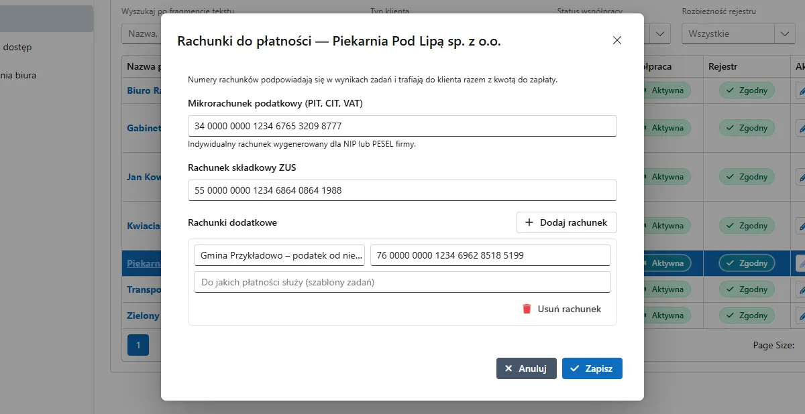Screen dimensions: 805x414
Task: Click the Aktywna badge in the Gabinet row
Action: (x=666, y=128)
